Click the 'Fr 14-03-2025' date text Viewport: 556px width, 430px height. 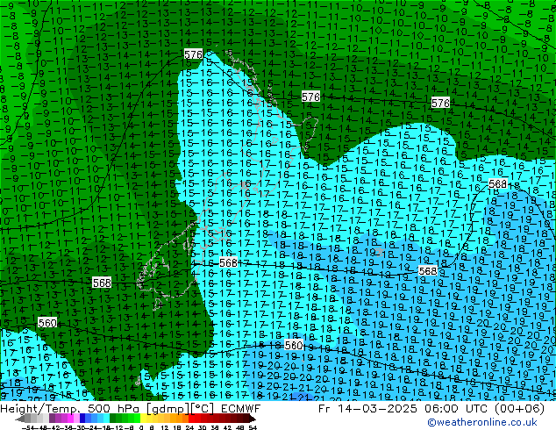pyautogui.click(x=367, y=409)
